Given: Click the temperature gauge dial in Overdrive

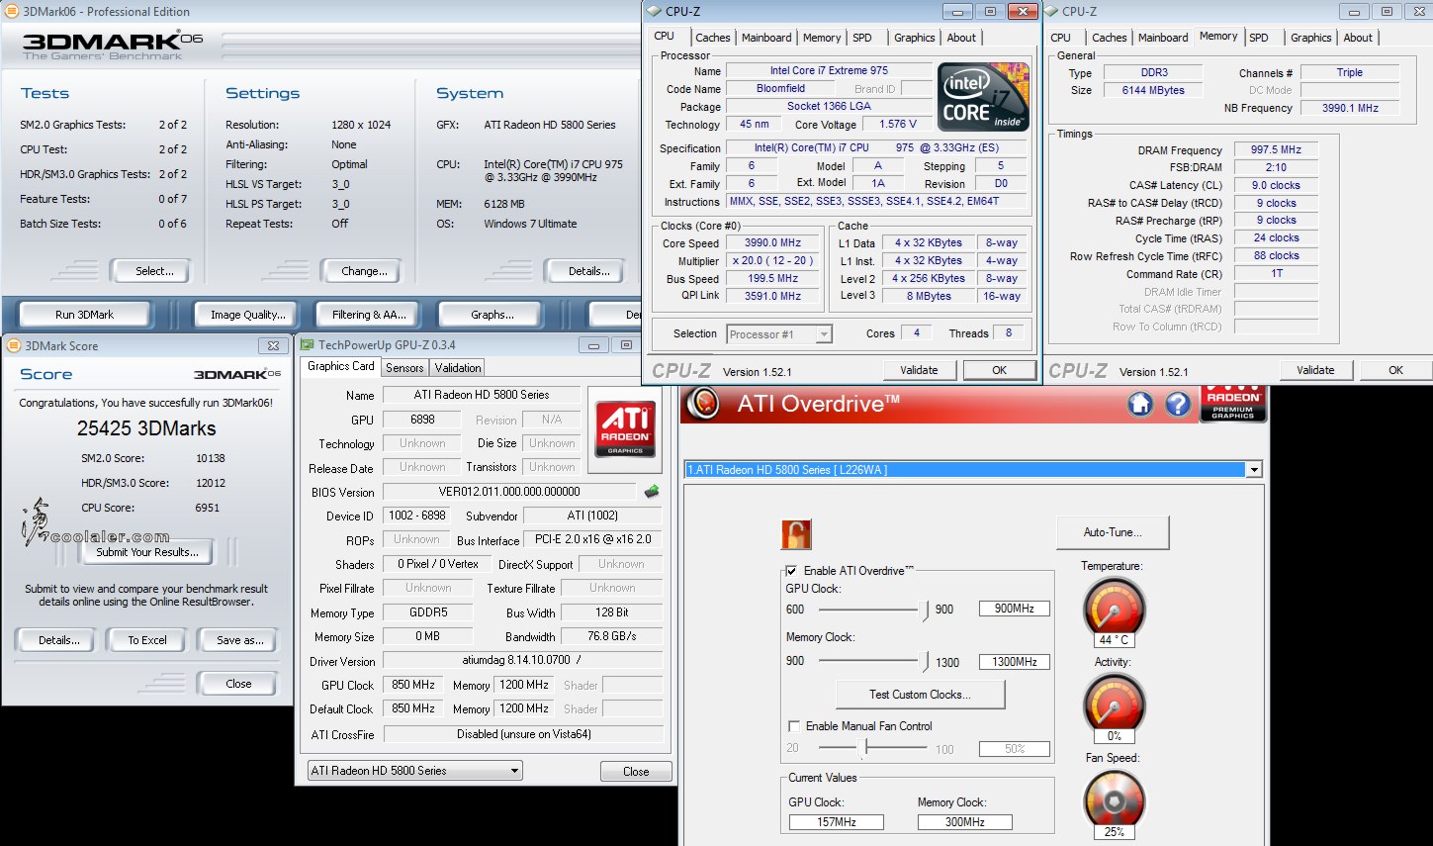Looking at the screenshot, I should pos(1115,607).
